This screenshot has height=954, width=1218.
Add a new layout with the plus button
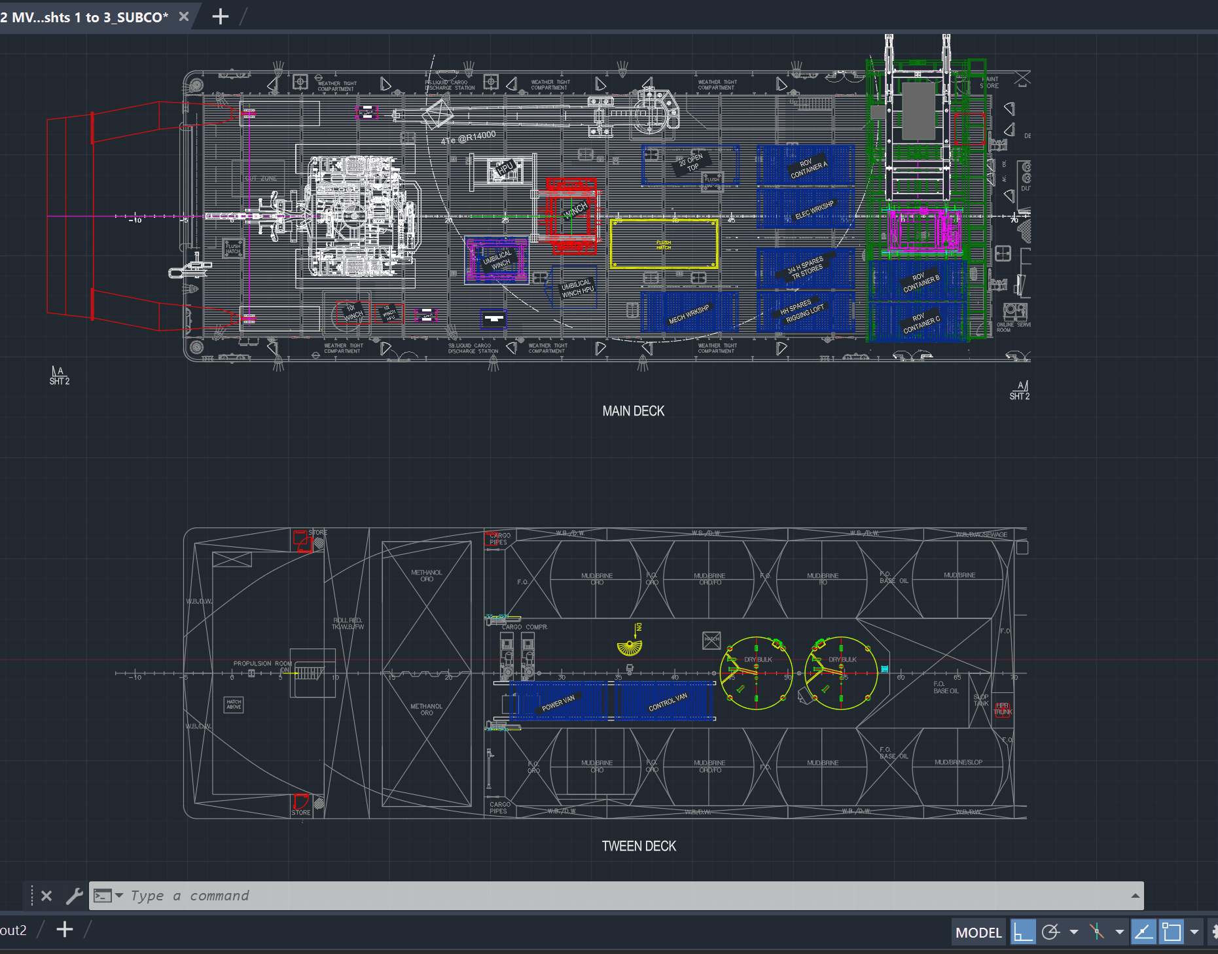click(x=64, y=929)
